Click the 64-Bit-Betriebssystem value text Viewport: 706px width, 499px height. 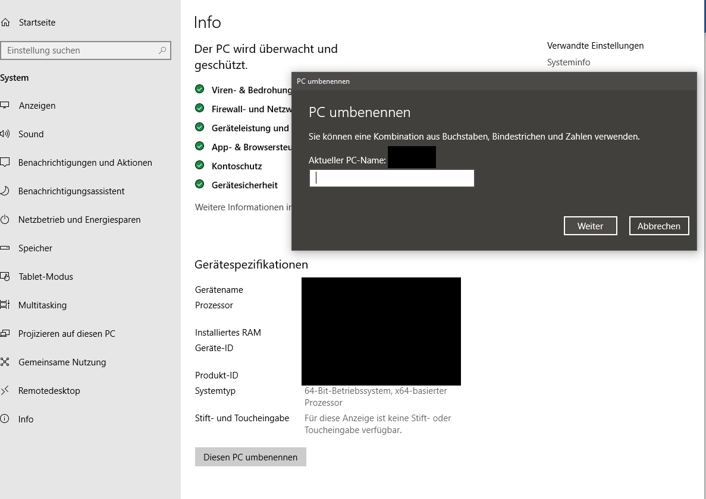click(x=375, y=396)
